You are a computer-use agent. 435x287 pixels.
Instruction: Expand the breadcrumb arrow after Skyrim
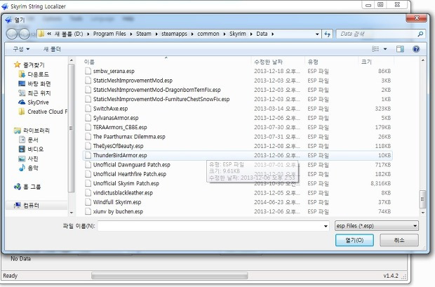point(251,34)
